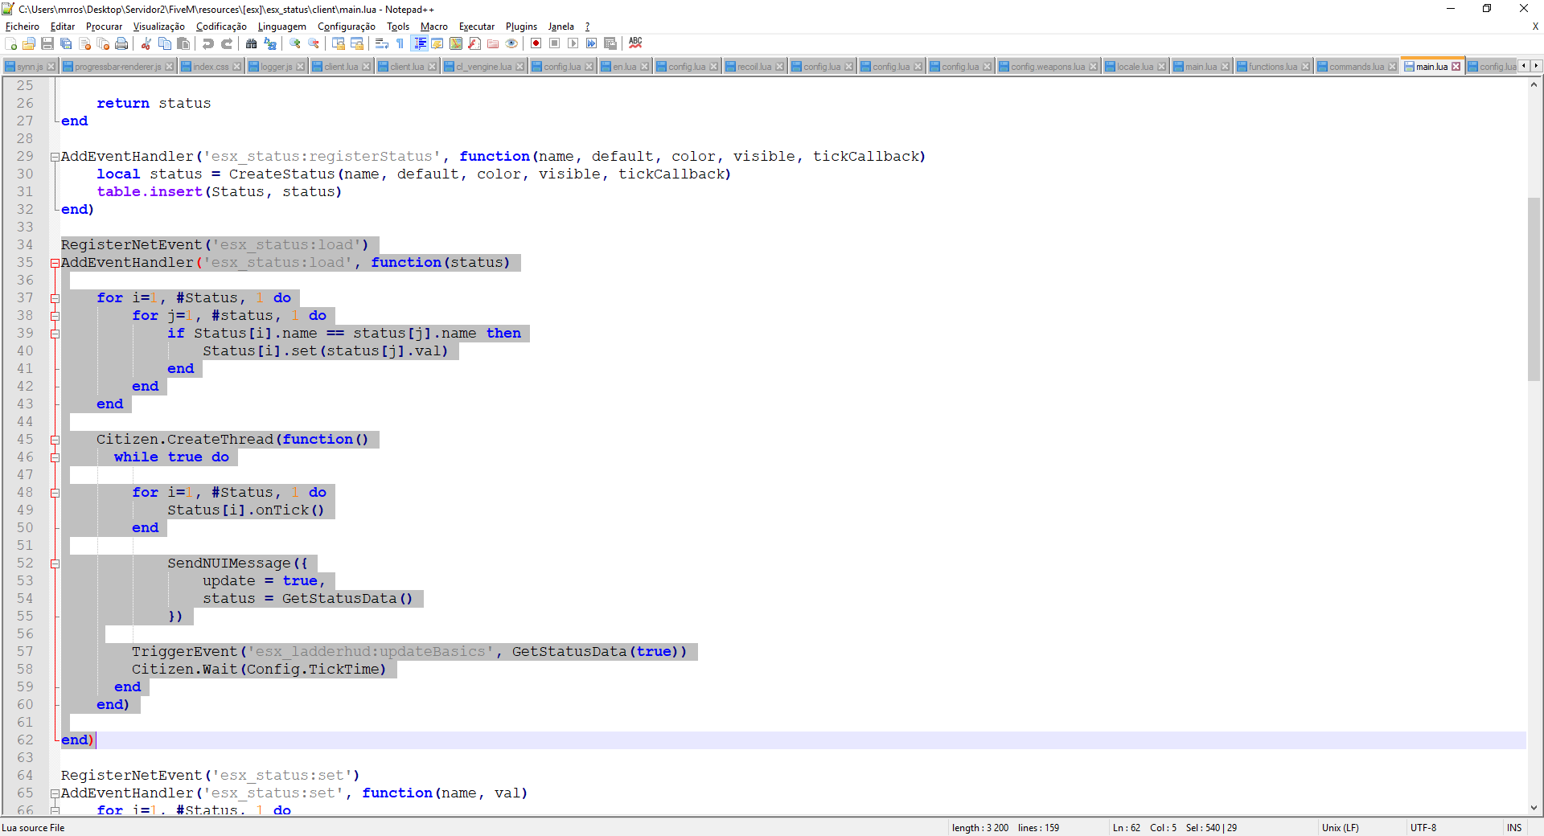Screen dimensions: 1544x836
Task: Start macro recording with the red dot icon
Action: pyautogui.click(x=536, y=43)
